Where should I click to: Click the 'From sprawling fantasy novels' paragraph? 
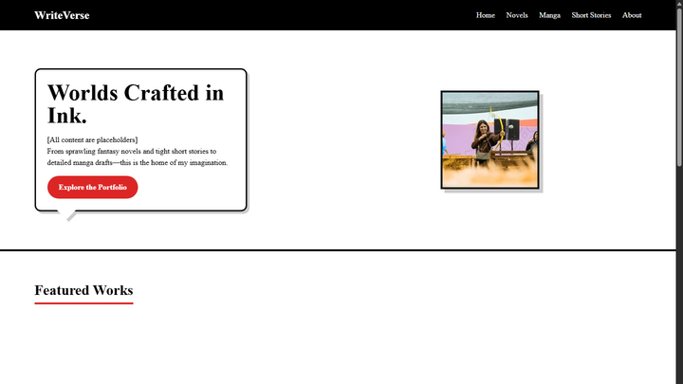(138, 156)
